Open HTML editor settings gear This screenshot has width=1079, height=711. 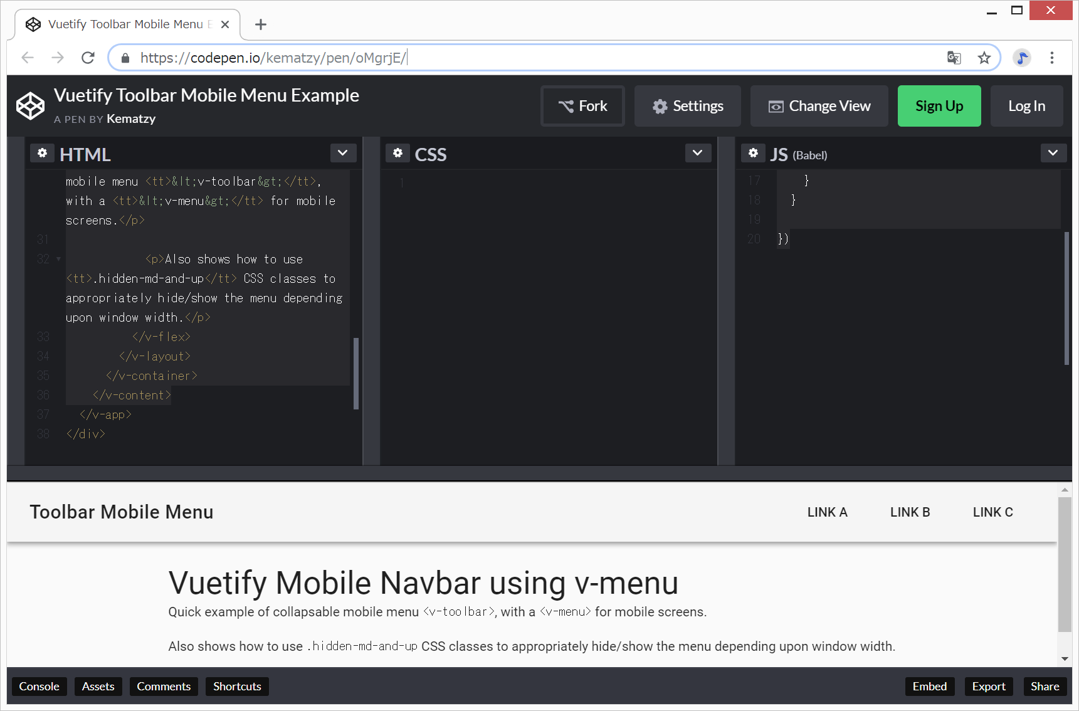pyautogui.click(x=42, y=153)
